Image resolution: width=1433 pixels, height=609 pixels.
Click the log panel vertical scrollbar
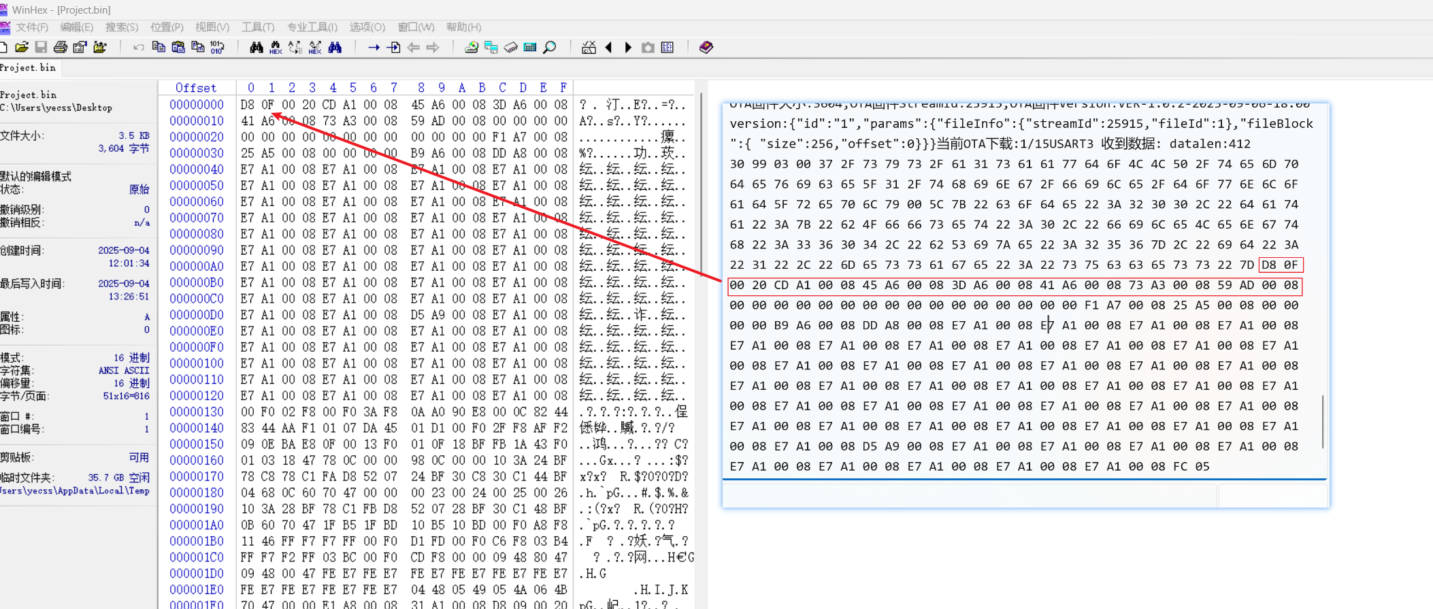click(x=1323, y=421)
